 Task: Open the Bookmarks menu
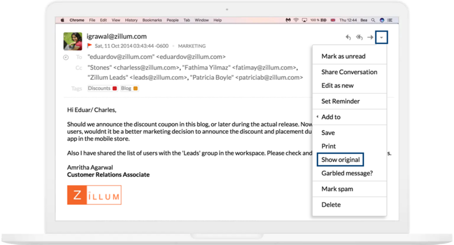coord(152,20)
